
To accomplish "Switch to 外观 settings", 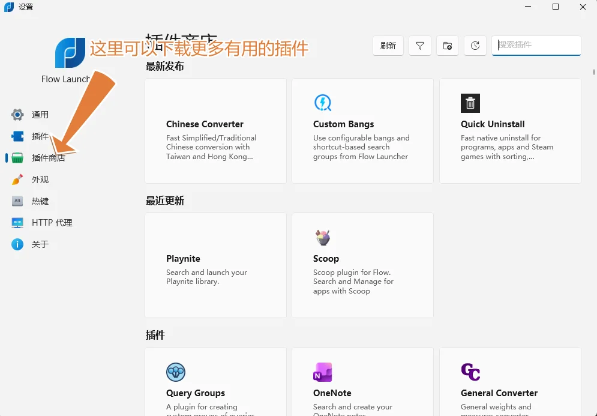I will tap(40, 179).
